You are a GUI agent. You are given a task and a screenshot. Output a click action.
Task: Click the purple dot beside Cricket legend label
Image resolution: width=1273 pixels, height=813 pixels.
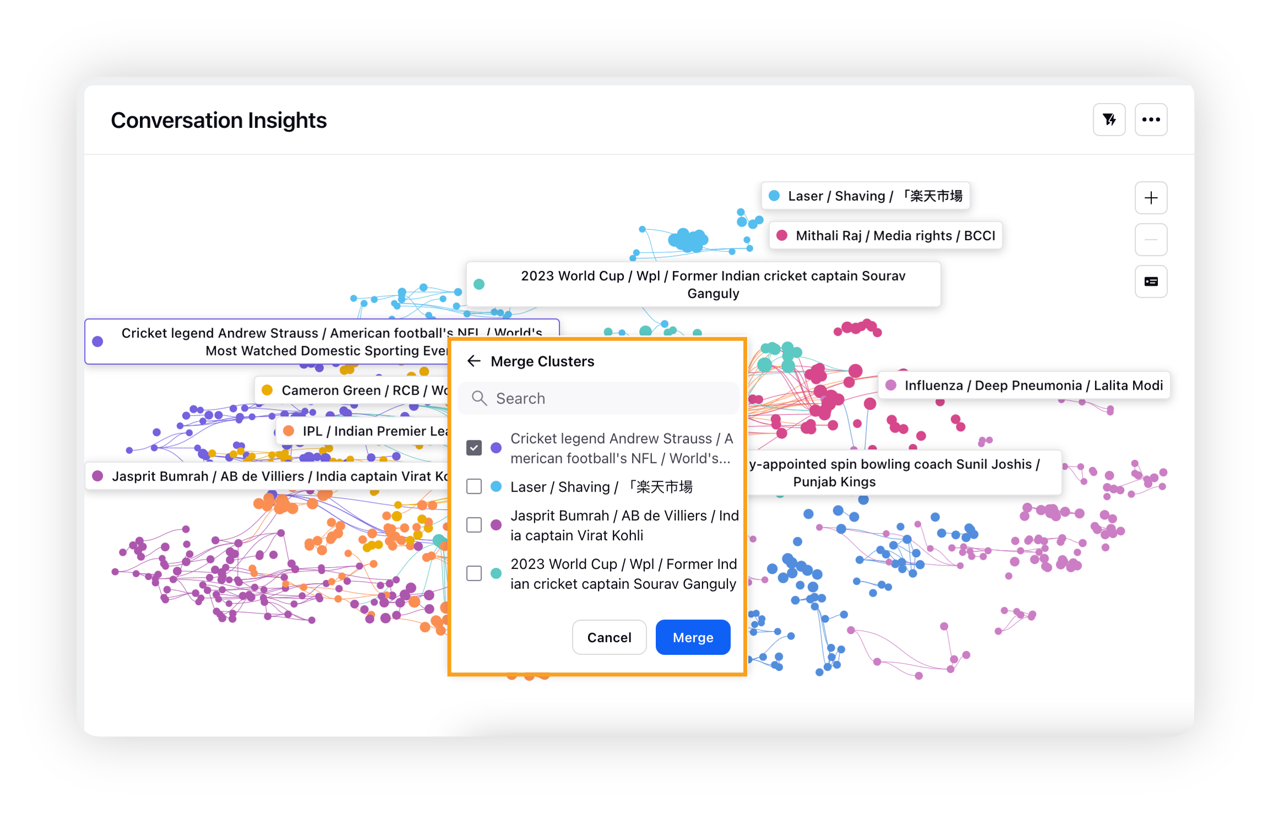(x=98, y=342)
